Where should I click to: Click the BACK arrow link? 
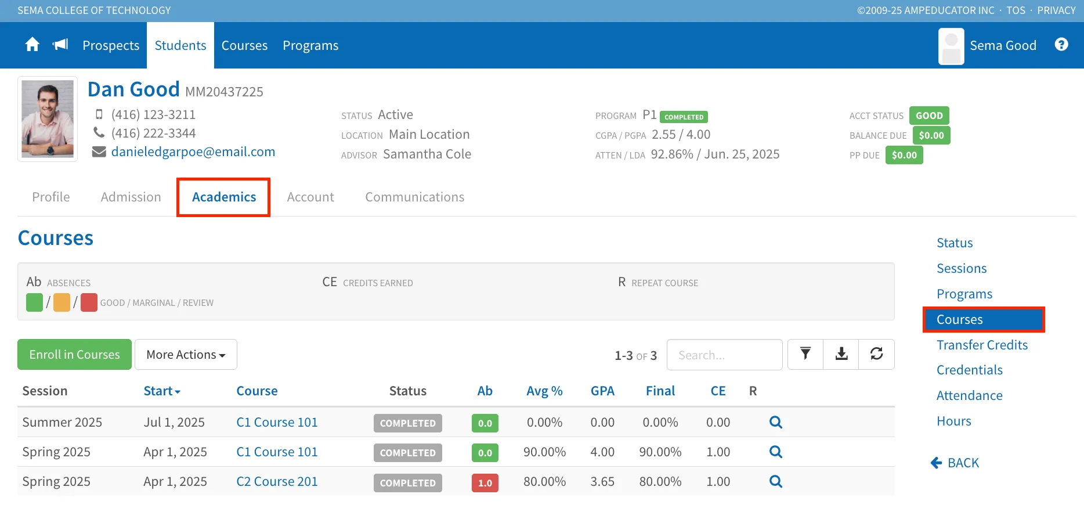(x=955, y=463)
